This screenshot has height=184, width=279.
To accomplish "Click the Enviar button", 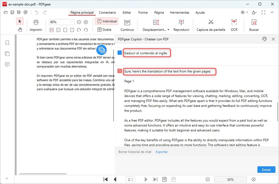I will pos(266,170).
